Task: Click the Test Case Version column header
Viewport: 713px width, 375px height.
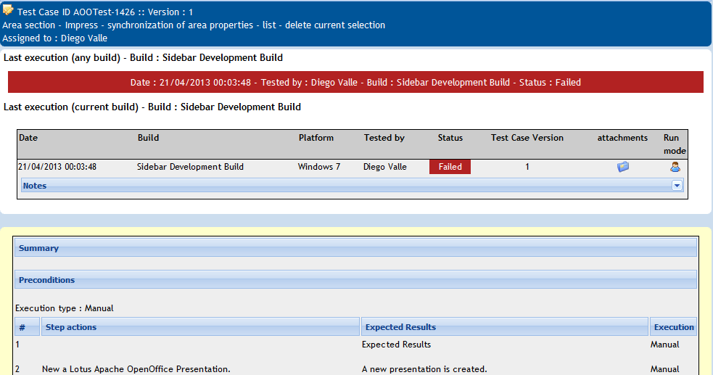Action: click(x=527, y=138)
